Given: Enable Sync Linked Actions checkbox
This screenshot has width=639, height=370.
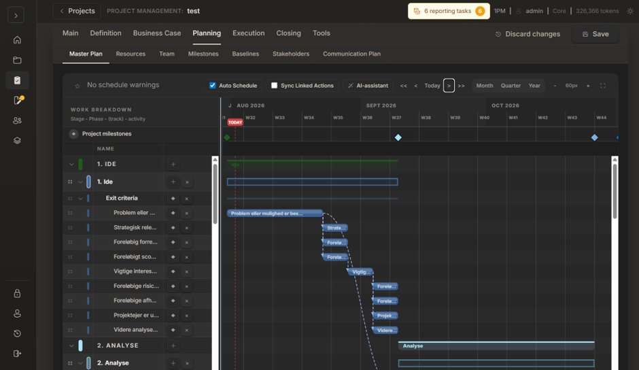Looking at the screenshot, I should click(x=274, y=85).
